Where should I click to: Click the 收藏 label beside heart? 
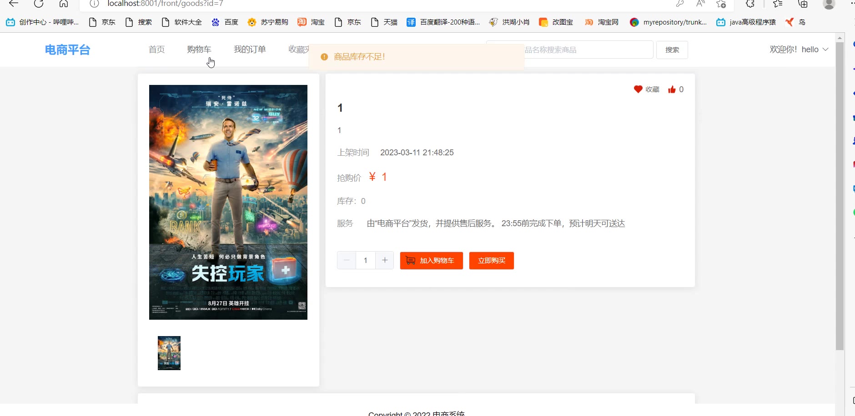click(x=652, y=89)
